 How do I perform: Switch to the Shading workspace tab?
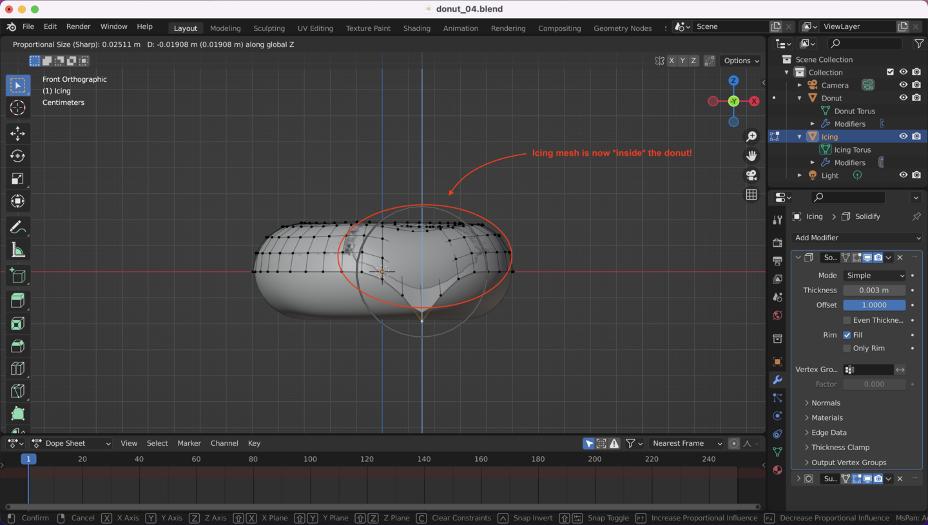pyautogui.click(x=416, y=28)
